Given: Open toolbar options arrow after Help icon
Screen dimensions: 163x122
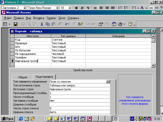Looking at the screenshot, I should point(134,25).
